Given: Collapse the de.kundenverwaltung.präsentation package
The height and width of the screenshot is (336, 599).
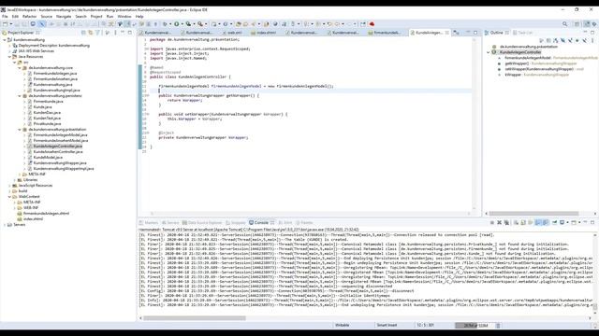Looking at the screenshot, I should 20,130.
